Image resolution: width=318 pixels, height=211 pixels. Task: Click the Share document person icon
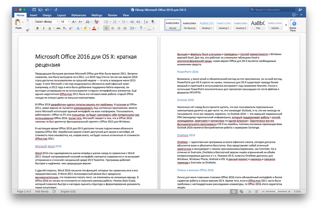coord(300,9)
